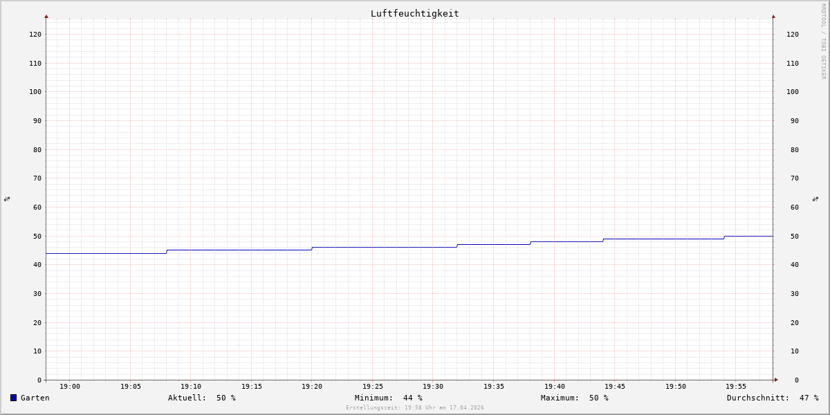Screen dimensions: 830x415
Task: Click the red x-axis arrowhead
Action: pyautogui.click(x=776, y=380)
